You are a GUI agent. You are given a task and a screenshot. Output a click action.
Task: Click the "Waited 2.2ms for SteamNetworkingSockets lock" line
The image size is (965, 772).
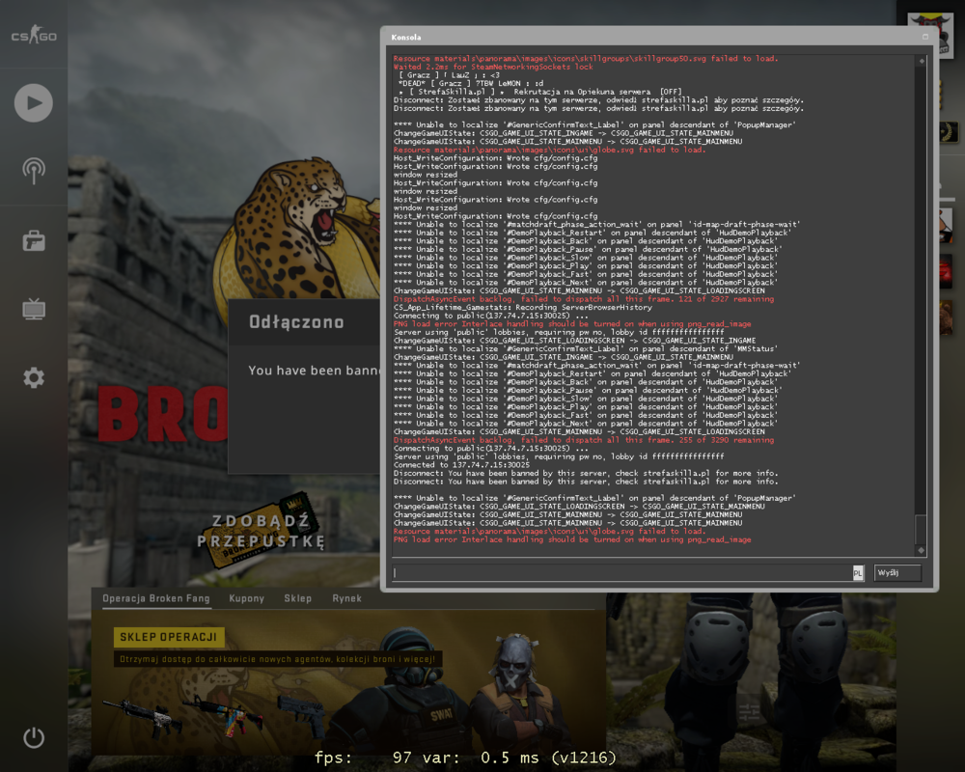pyautogui.click(x=493, y=68)
